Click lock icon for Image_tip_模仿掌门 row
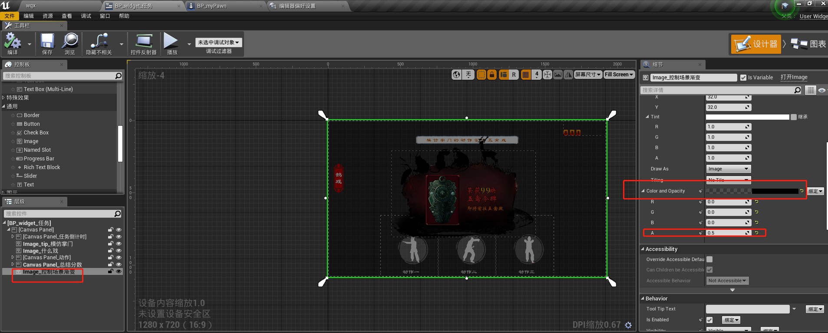The height and width of the screenshot is (333, 828). click(x=110, y=244)
